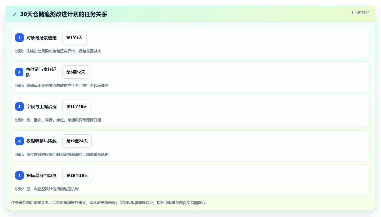Click the 第1至5天 day-range chip
381x217 pixels.
click(74, 38)
